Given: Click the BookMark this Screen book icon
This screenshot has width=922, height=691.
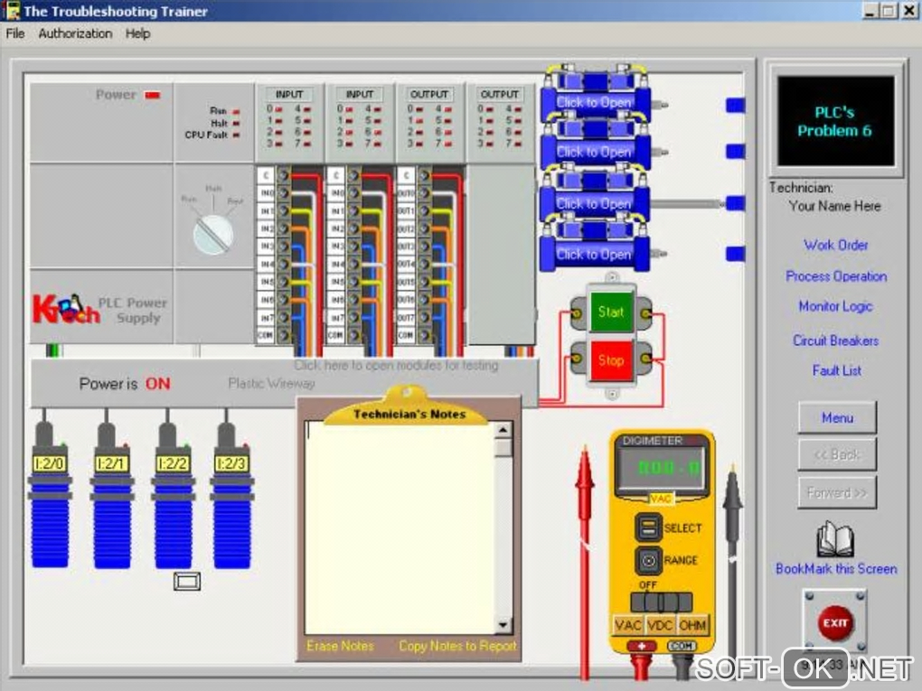Looking at the screenshot, I should (835, 539).
